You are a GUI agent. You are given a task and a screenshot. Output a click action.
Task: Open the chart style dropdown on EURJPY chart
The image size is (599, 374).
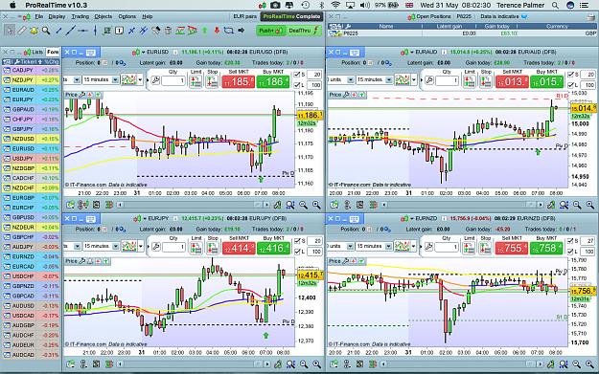tap(141, 246)
